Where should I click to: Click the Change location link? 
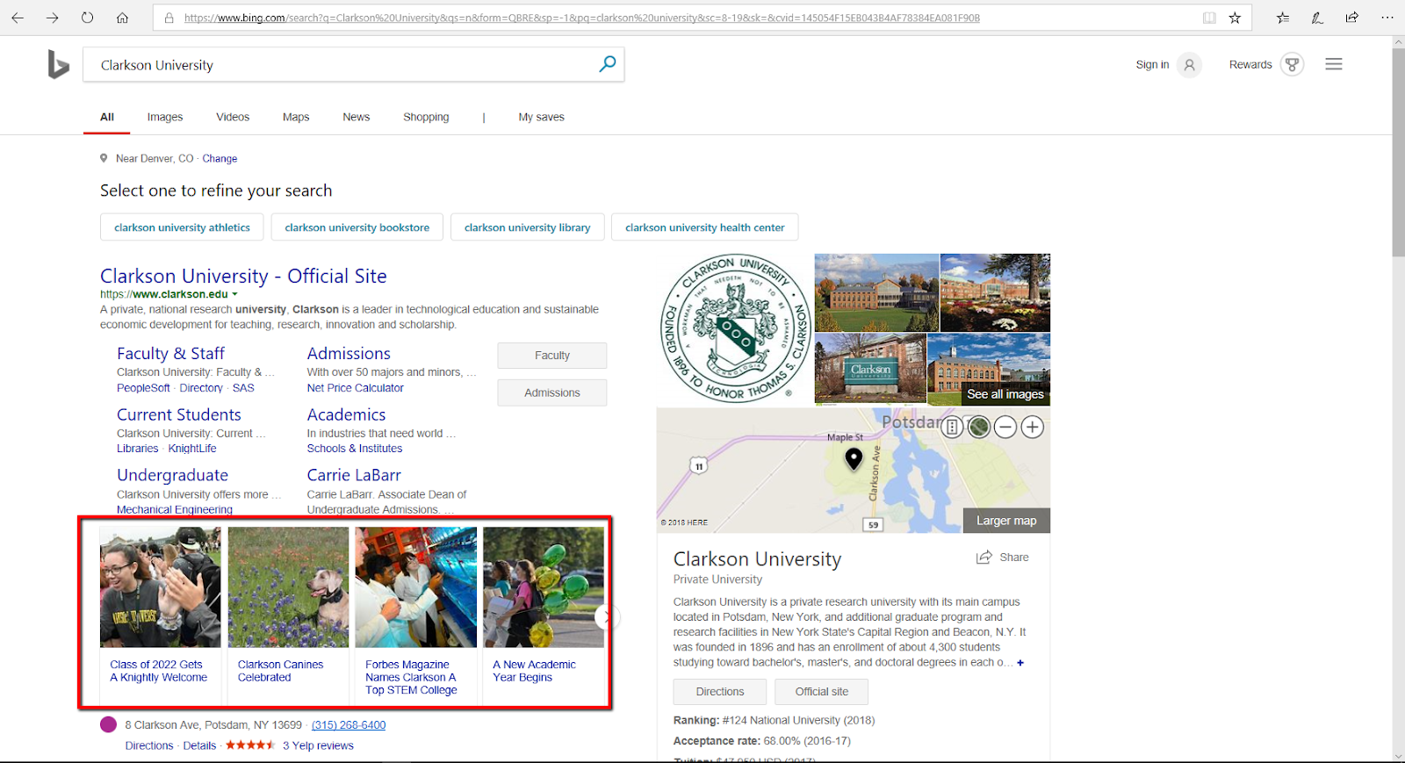pyautogui.click(x=220, y=159)
